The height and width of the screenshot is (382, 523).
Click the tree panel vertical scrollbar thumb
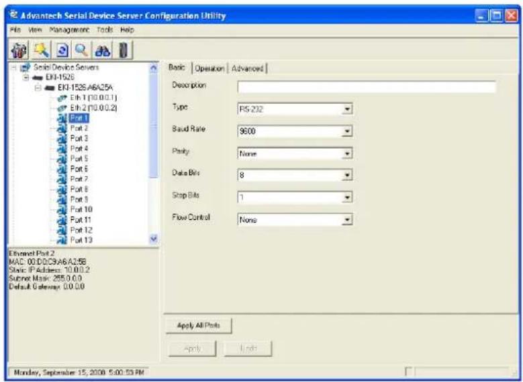pos(154,125)
